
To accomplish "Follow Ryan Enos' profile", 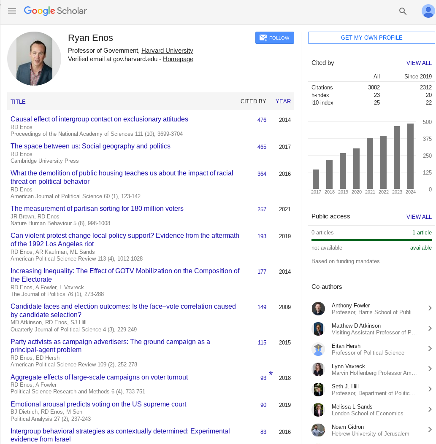I will coord(274,38).
